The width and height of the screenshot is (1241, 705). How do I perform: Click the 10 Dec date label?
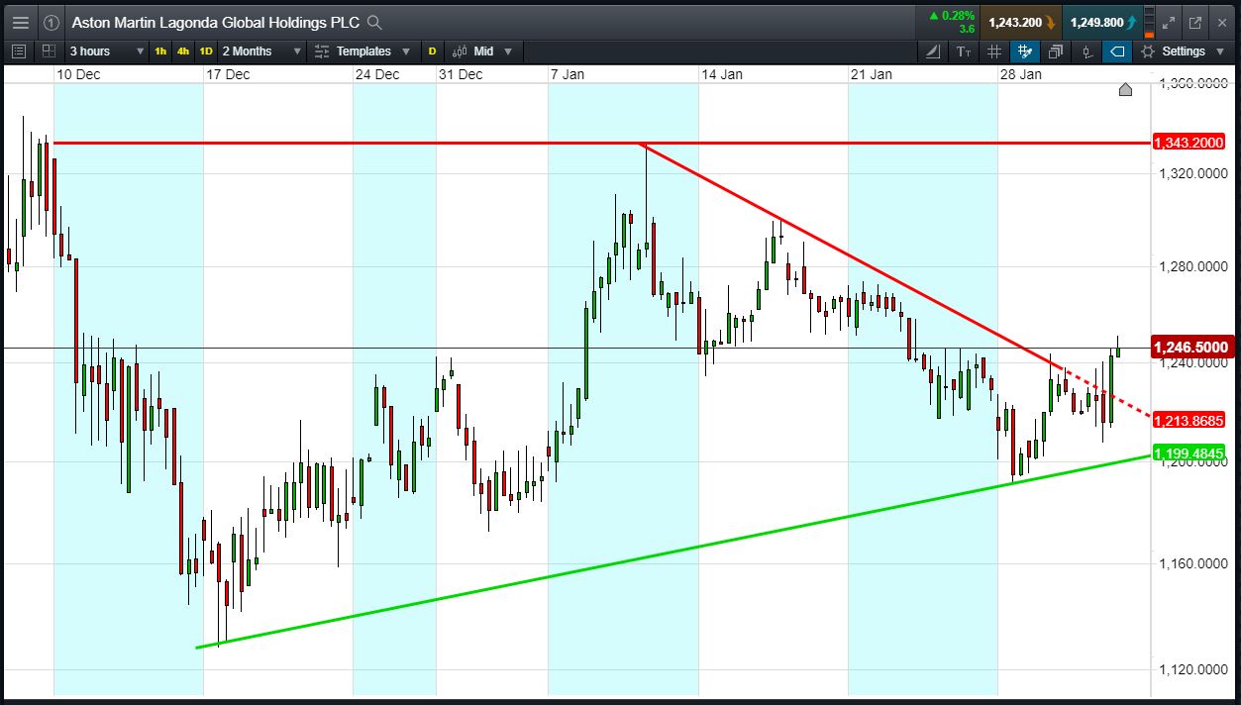click(x=76, y=74)
